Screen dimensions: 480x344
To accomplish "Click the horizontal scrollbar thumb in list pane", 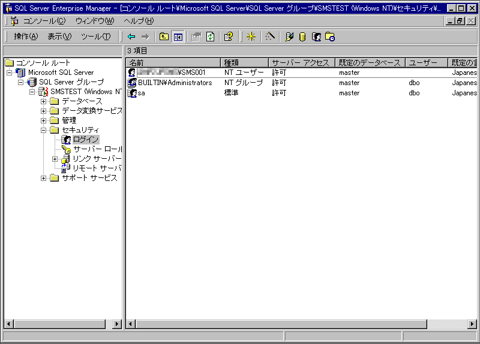I will (x=281, y=324).
